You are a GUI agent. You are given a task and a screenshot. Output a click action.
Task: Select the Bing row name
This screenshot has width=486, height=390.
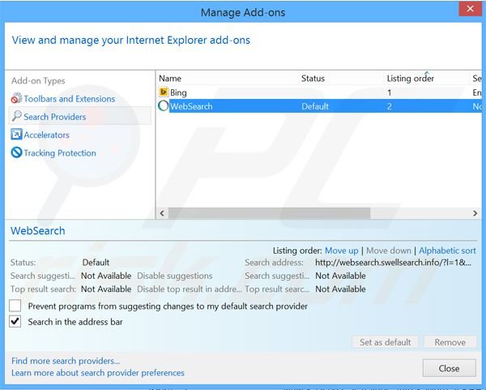pyautogui.click(x=178, y=92)
